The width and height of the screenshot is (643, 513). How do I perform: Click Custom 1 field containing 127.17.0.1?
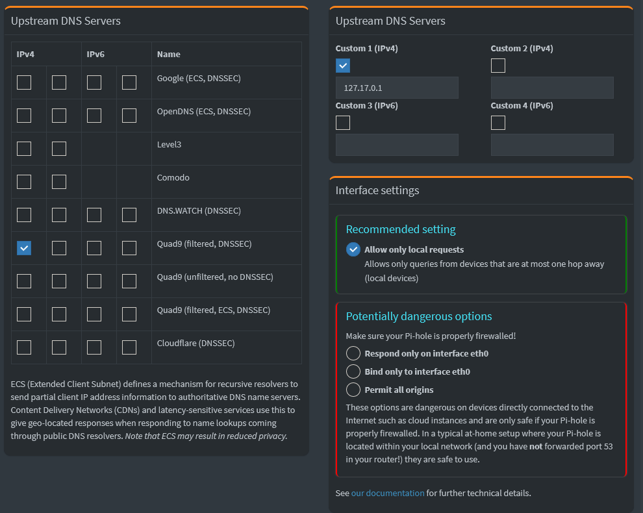tap(397, 88)
